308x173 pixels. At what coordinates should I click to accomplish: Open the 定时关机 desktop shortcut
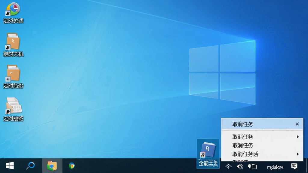coord(13,45)
